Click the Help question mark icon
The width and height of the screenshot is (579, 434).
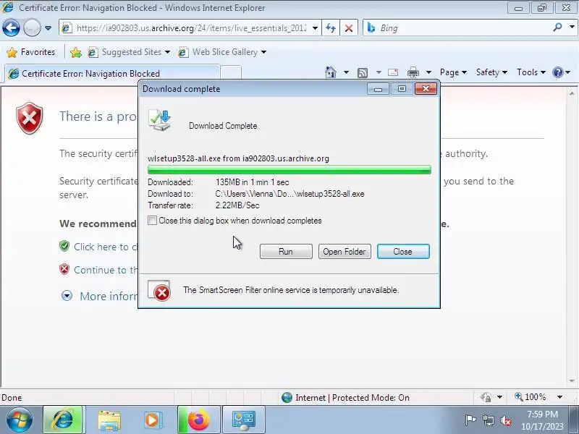coord(557,72)
